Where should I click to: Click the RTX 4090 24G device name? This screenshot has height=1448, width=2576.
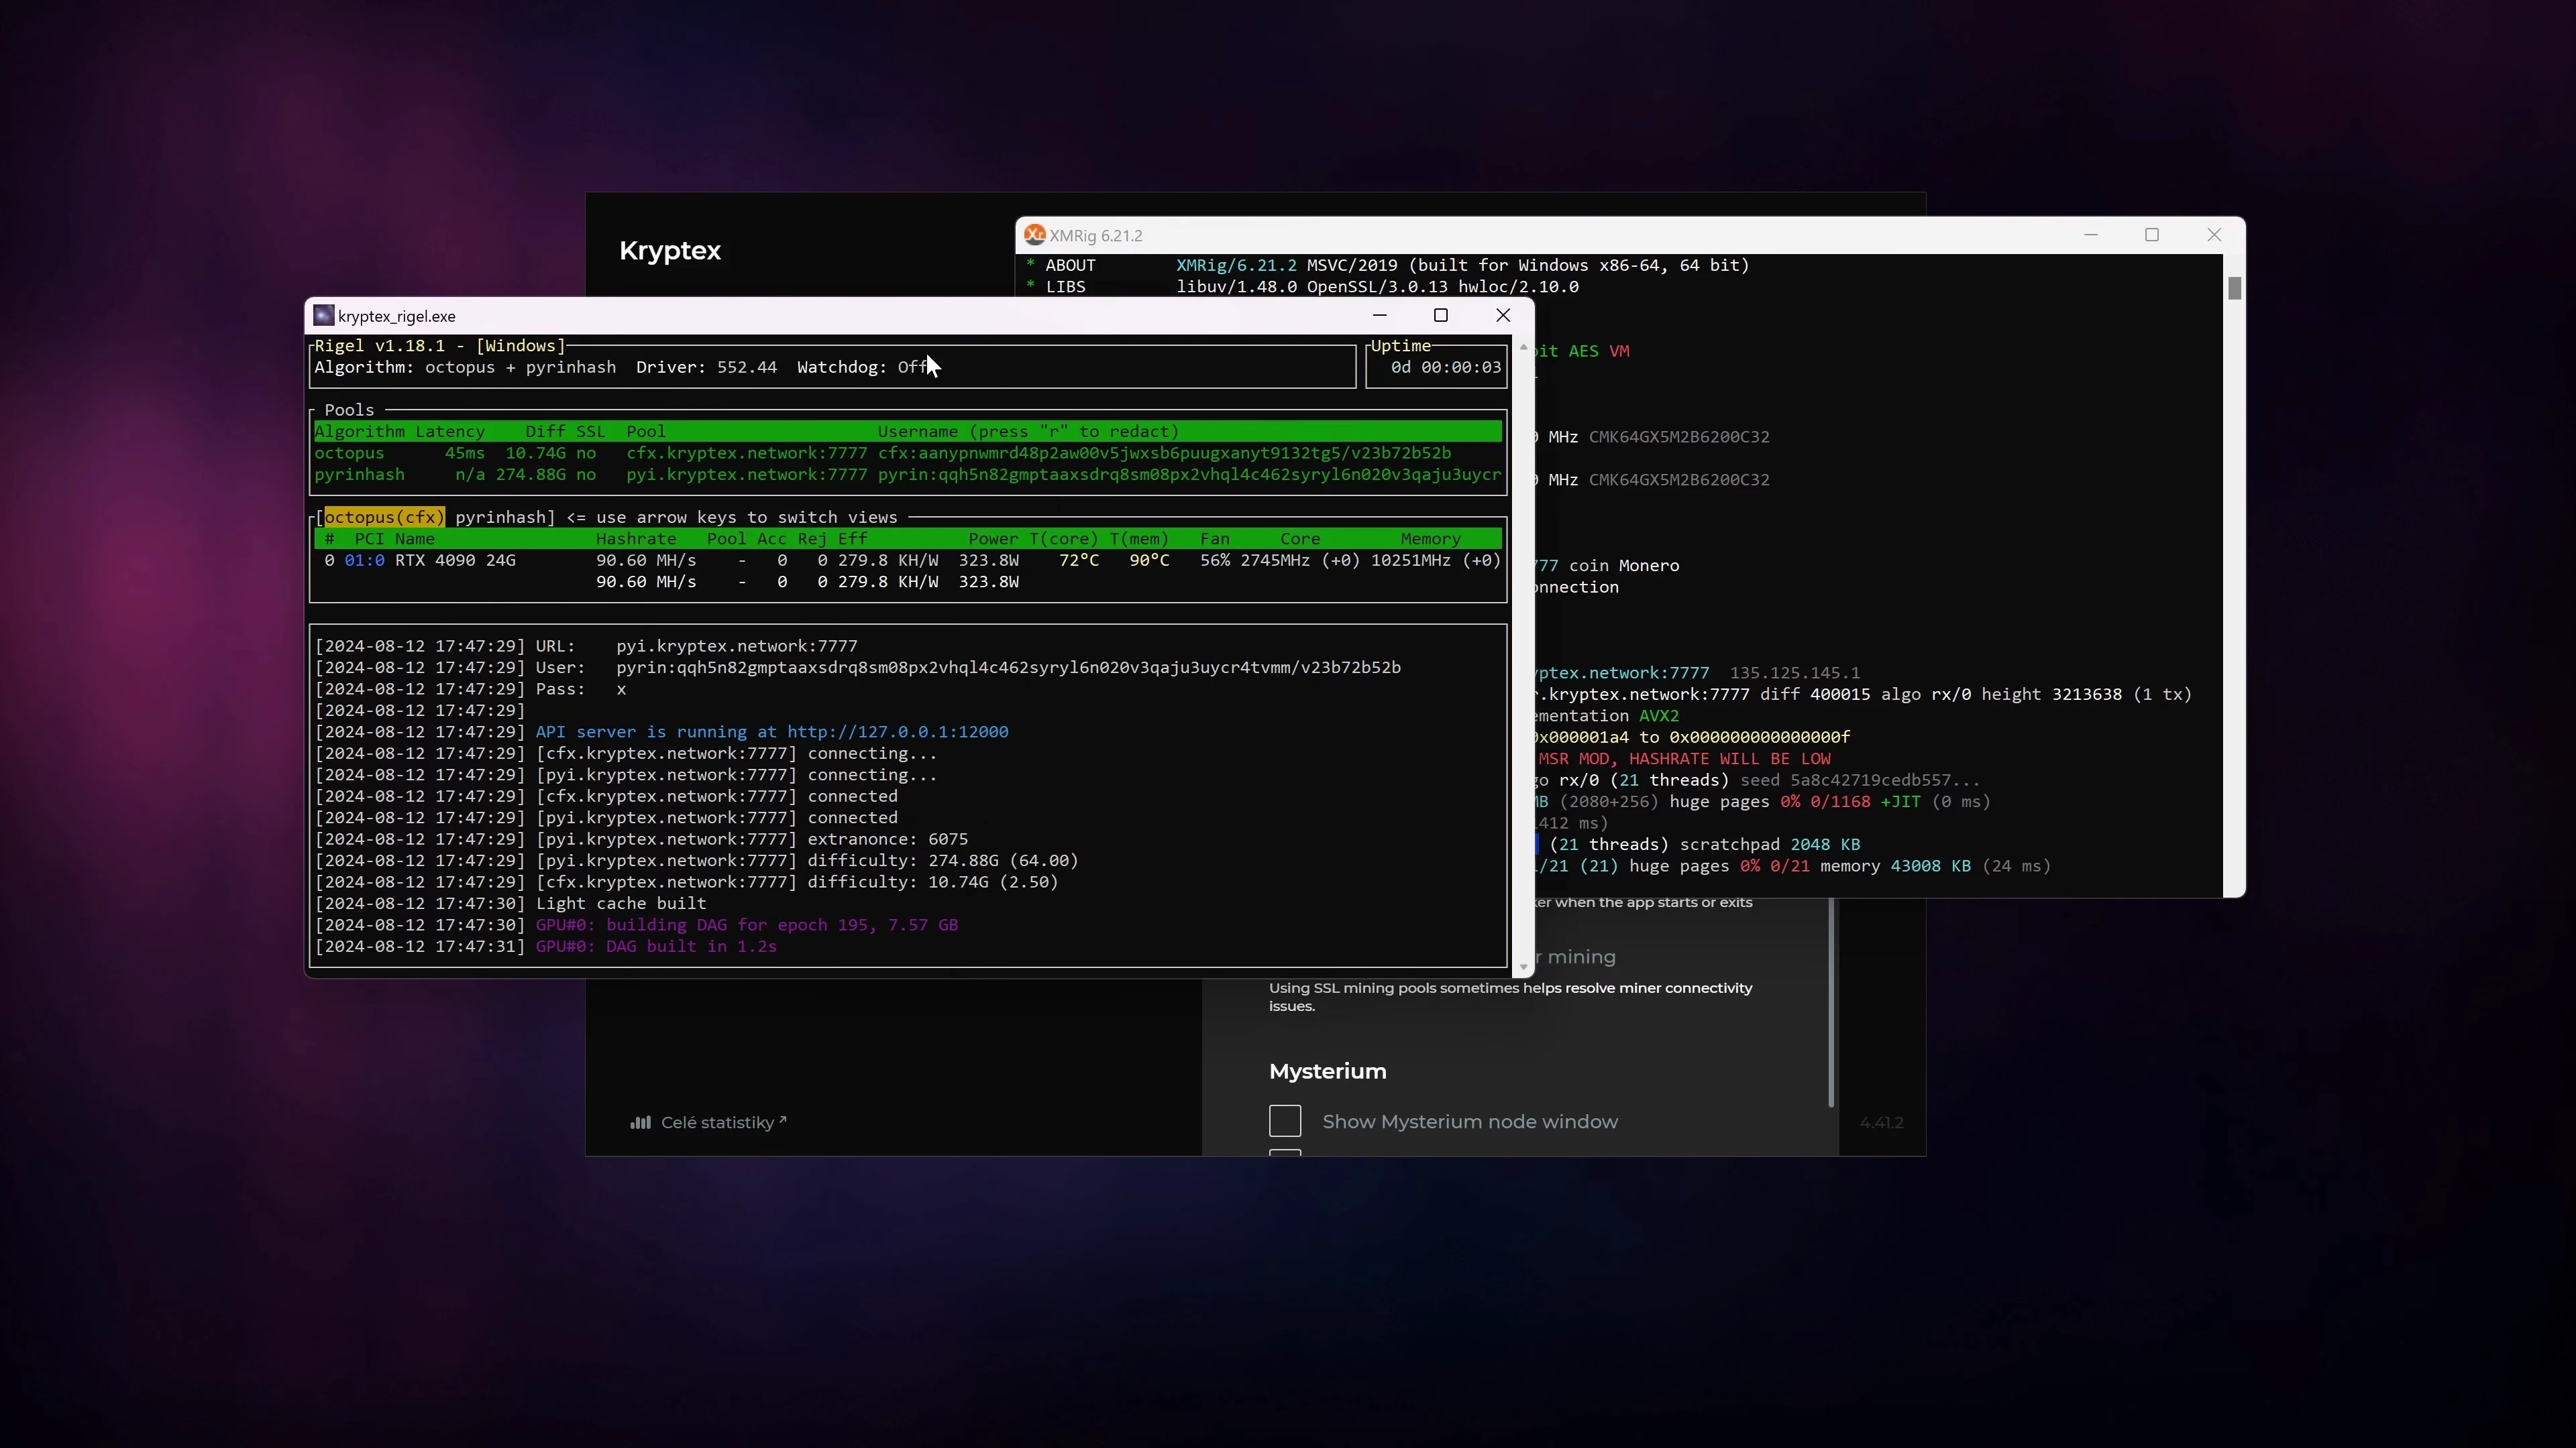[455, 560]
